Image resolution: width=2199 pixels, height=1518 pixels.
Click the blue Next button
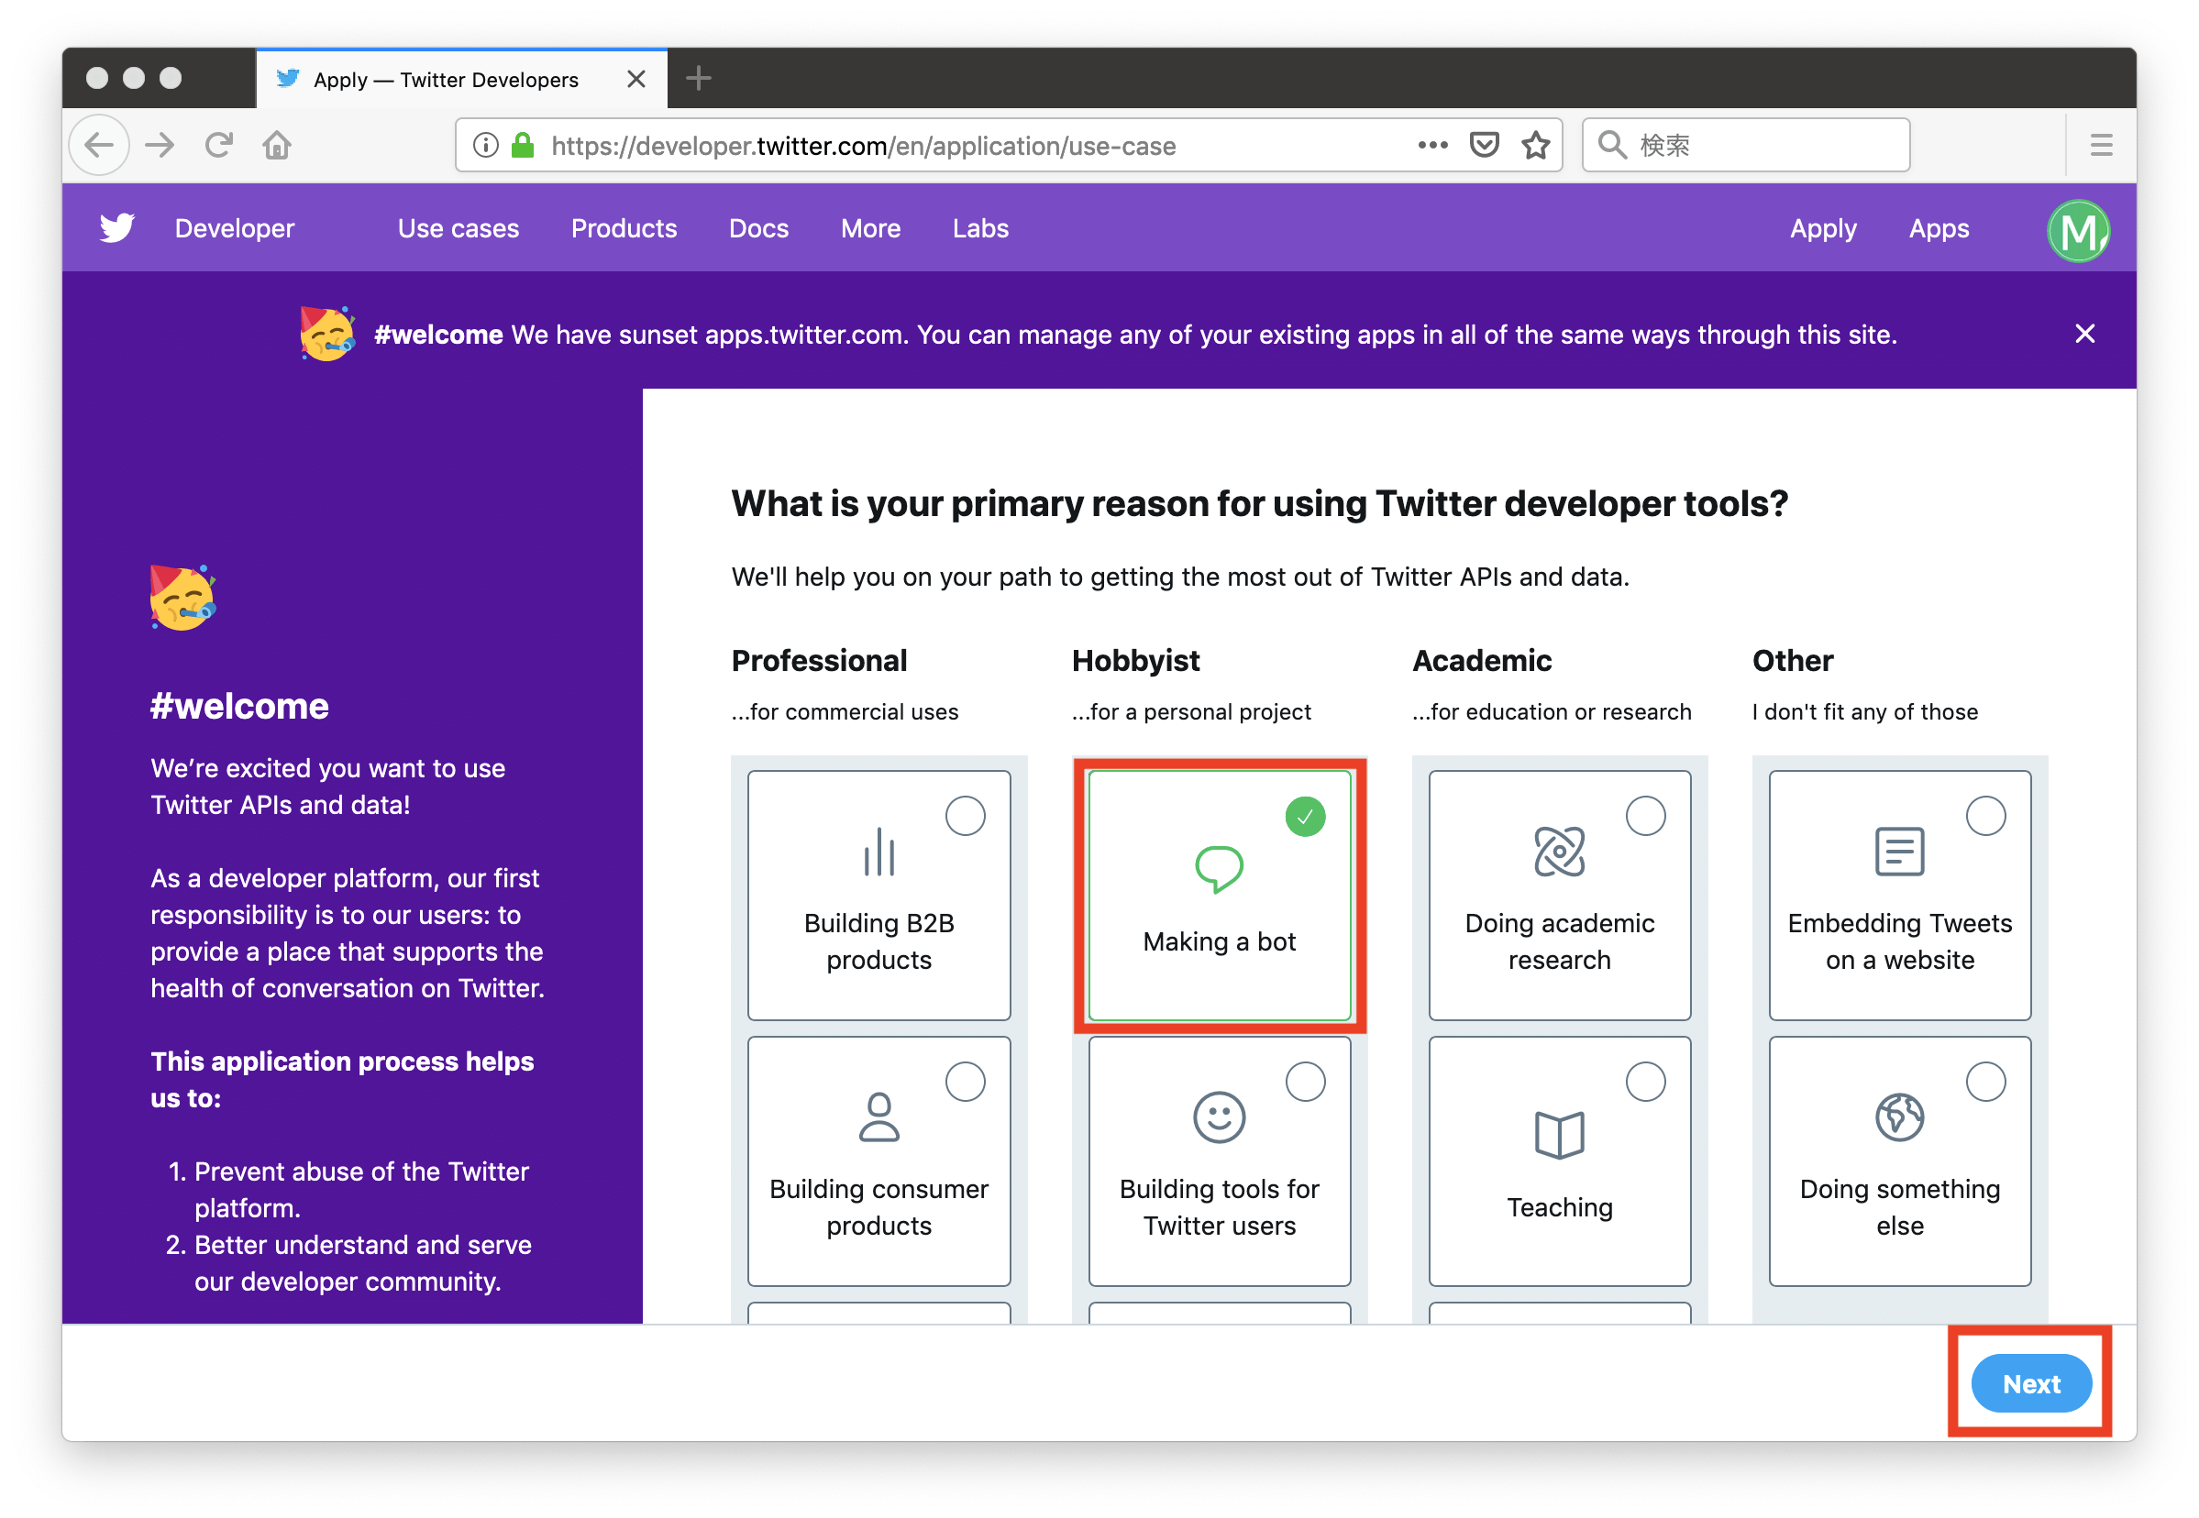click(x=2029, y=1383)
